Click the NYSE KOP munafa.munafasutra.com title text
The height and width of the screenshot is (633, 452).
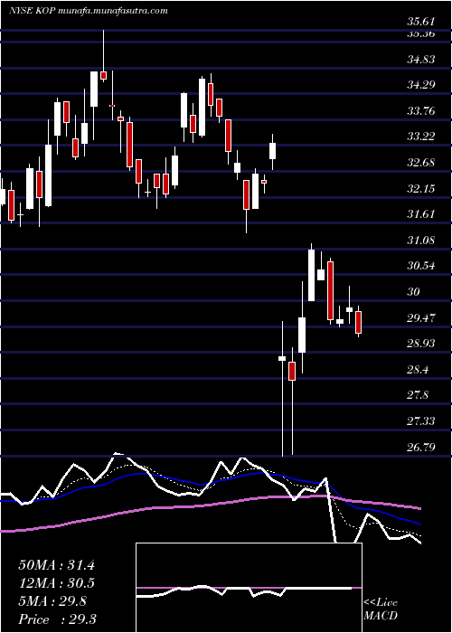click(x=88, y=11)
